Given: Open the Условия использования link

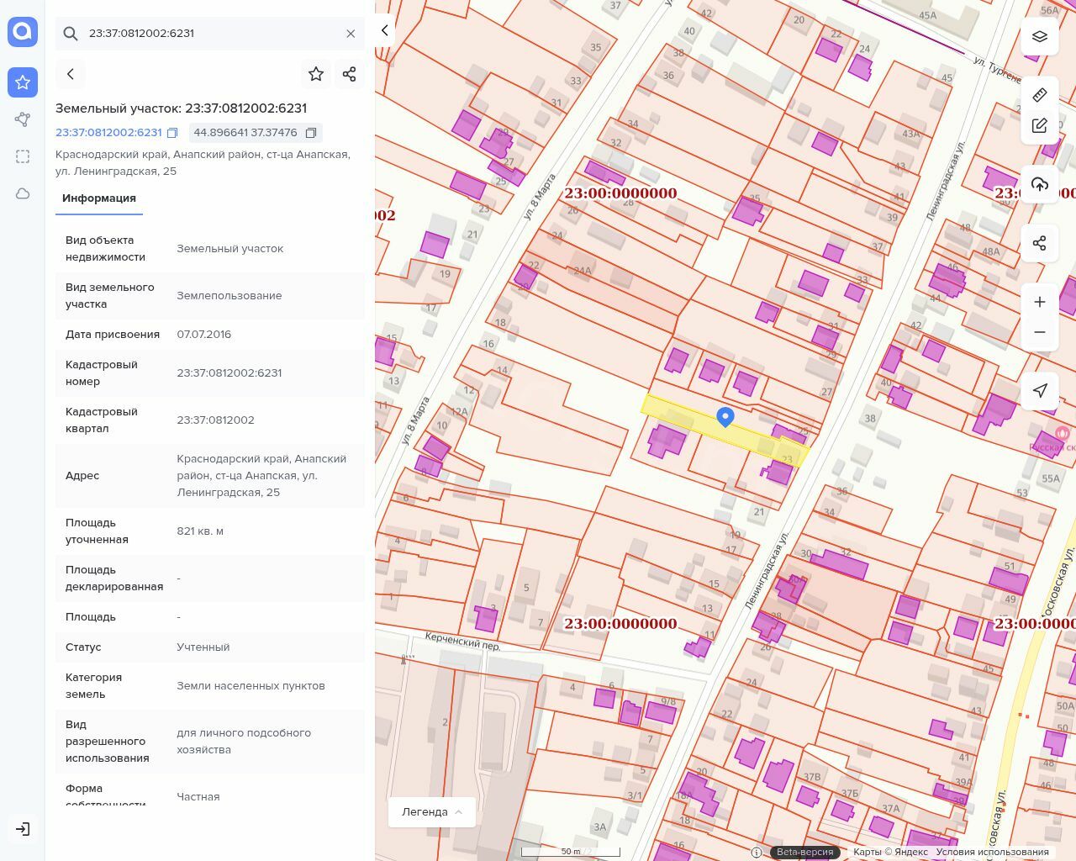Looking at the screenshot, I should (x=992, y=852).
